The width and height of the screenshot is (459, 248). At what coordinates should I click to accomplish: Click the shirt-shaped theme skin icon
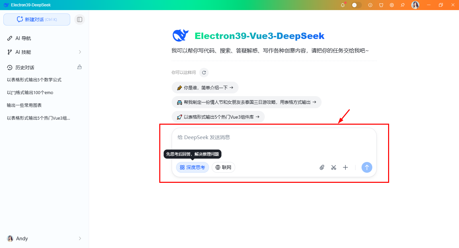pos(381,5)
